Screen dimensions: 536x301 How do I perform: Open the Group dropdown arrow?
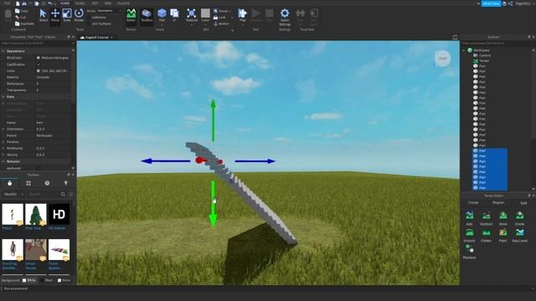pyautogui.click(x=229, y=11)
